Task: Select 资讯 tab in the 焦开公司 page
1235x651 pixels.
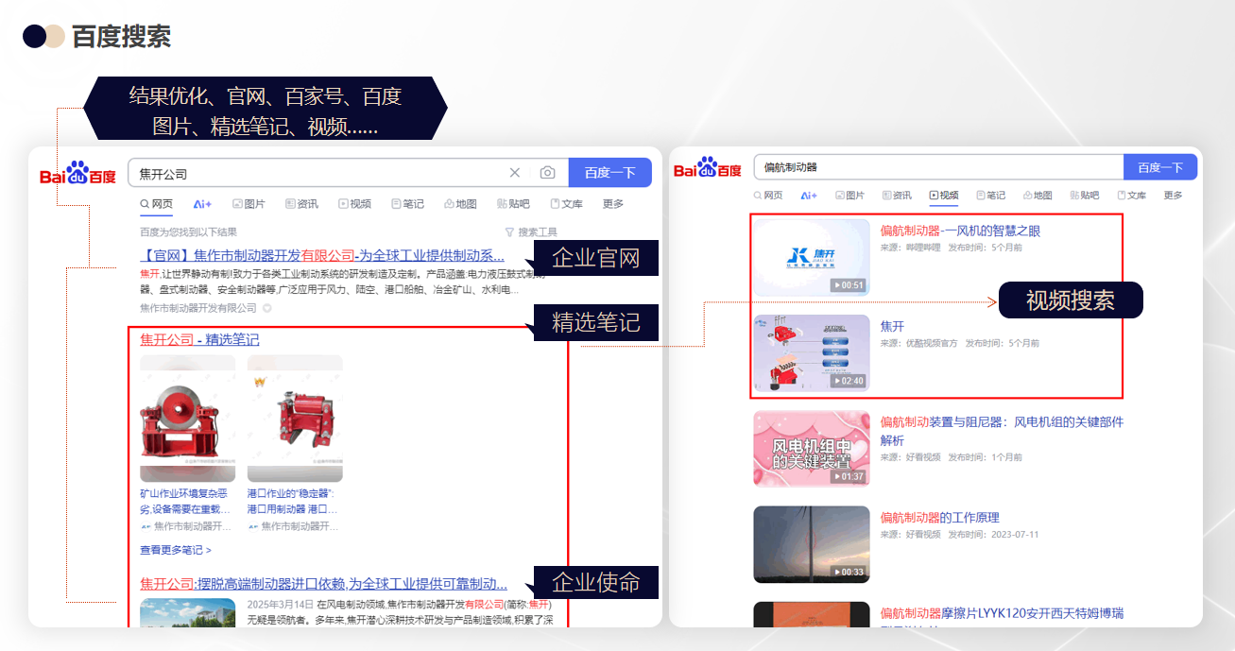Action: (302, 203)
